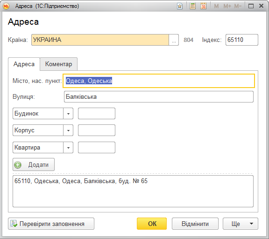Open country selection via ellipsis button

point(174,40)
